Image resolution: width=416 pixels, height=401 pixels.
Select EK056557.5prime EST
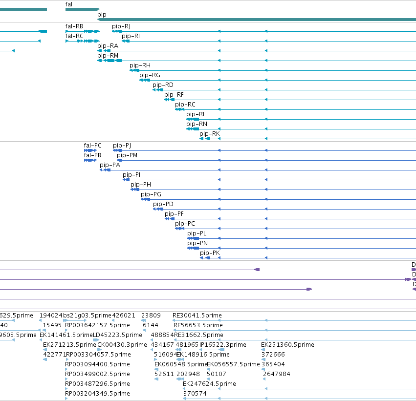click(x=233, y=364)
